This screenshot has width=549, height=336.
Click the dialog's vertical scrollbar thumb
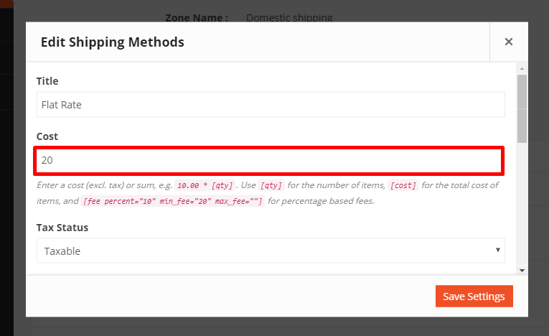(522, 108)
